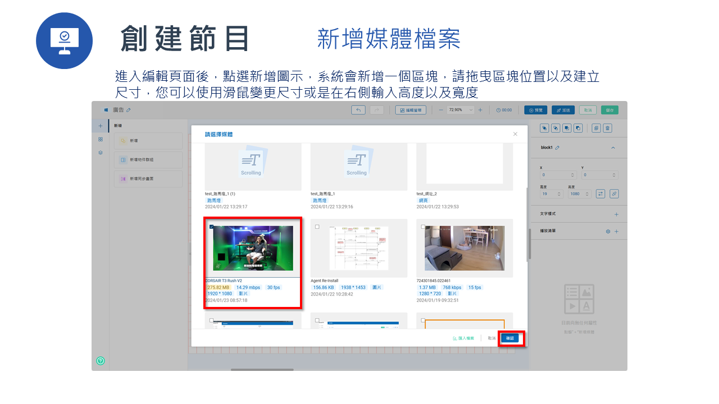Image resolution: width=719 pixels, height=404 pixels.
Task: Click the plus icon in left sidebar
Action: click(x=100, y=125)
